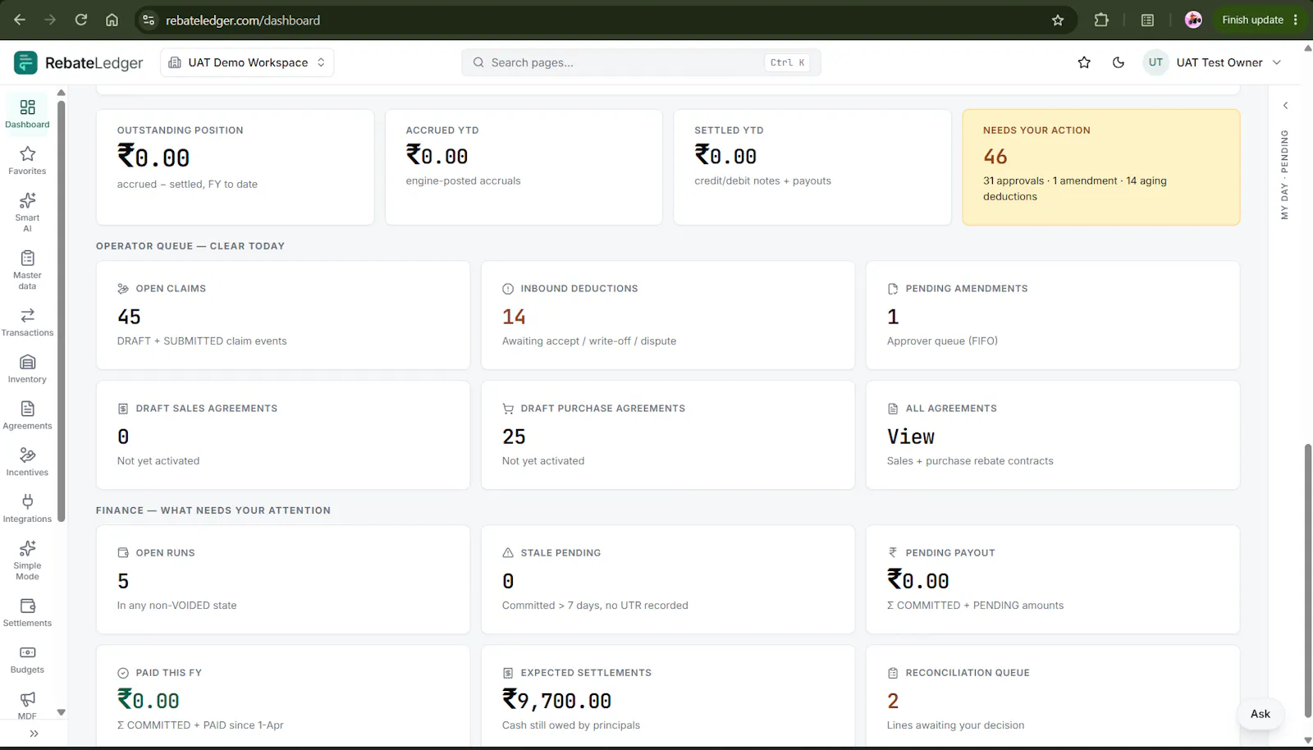
Task: Open Master data in sidebar
Action: (x=27, y=269)
